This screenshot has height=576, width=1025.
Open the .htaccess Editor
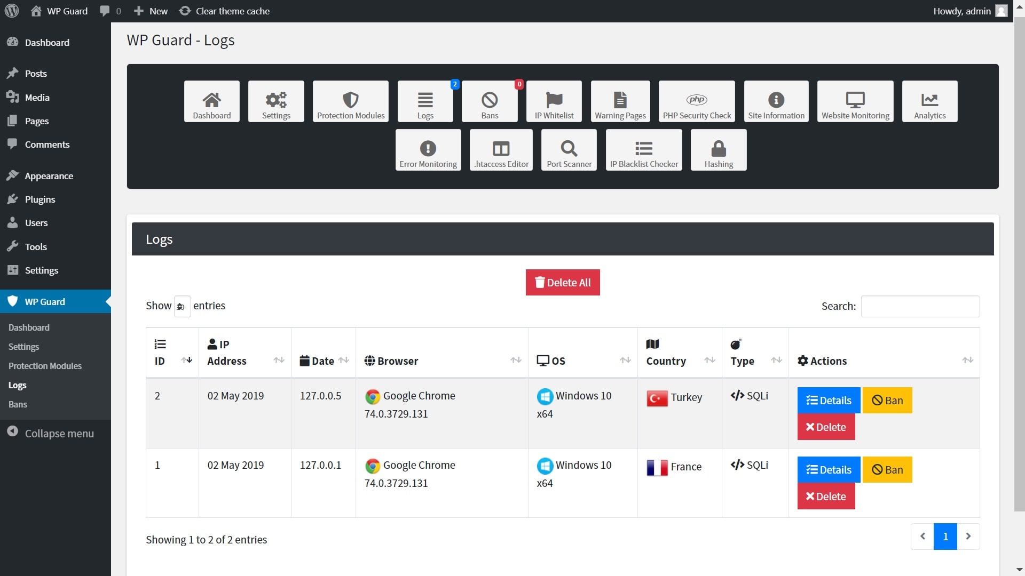tap(501, 150)
